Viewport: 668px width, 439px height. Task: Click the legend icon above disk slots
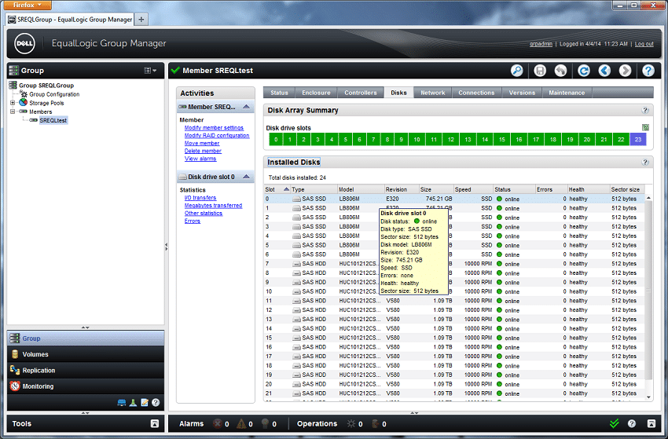pos(645,127)
